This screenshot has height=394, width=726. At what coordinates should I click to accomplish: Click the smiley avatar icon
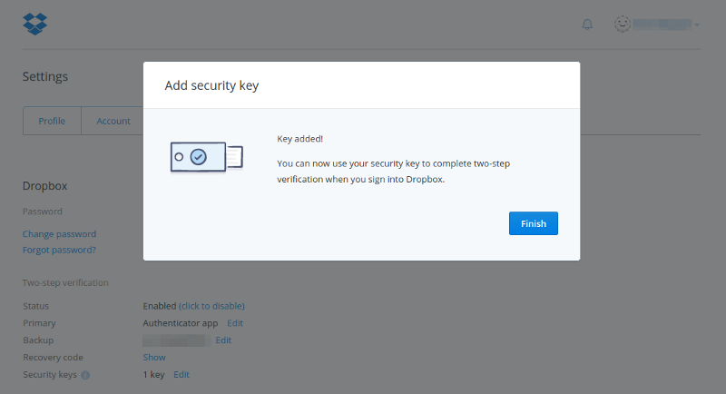(x=623, y=24)
